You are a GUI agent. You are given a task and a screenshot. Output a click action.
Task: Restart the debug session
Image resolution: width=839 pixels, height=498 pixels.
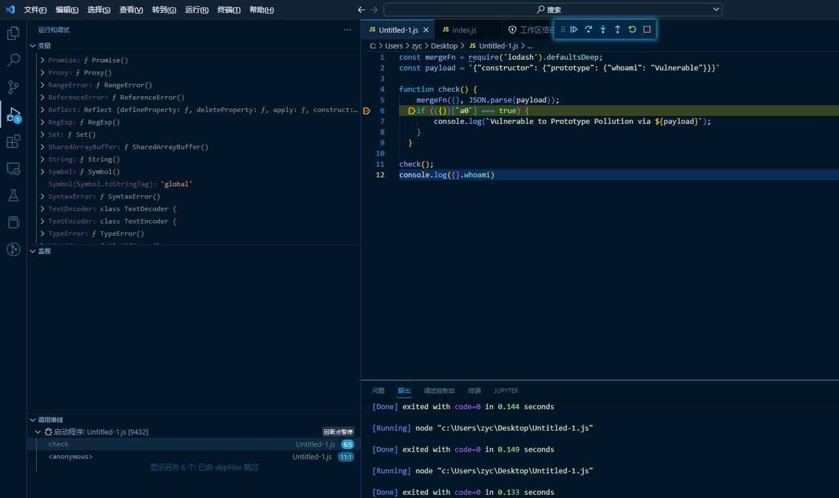[x=632, y=29]
